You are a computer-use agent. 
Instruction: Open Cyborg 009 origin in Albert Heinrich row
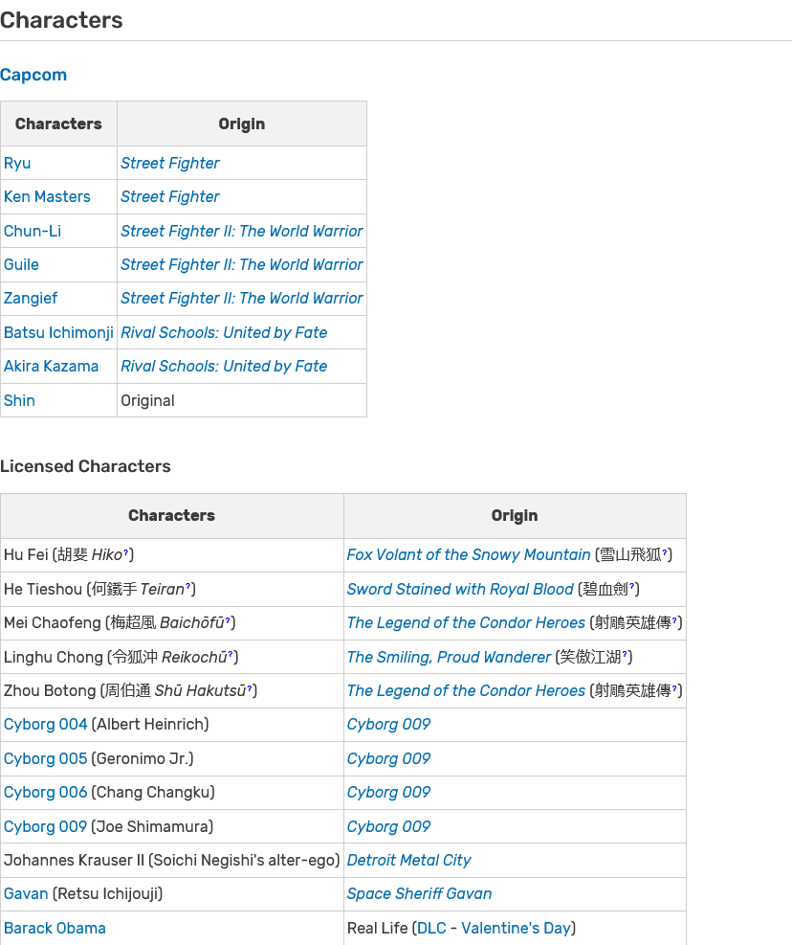tap(388, 725)
